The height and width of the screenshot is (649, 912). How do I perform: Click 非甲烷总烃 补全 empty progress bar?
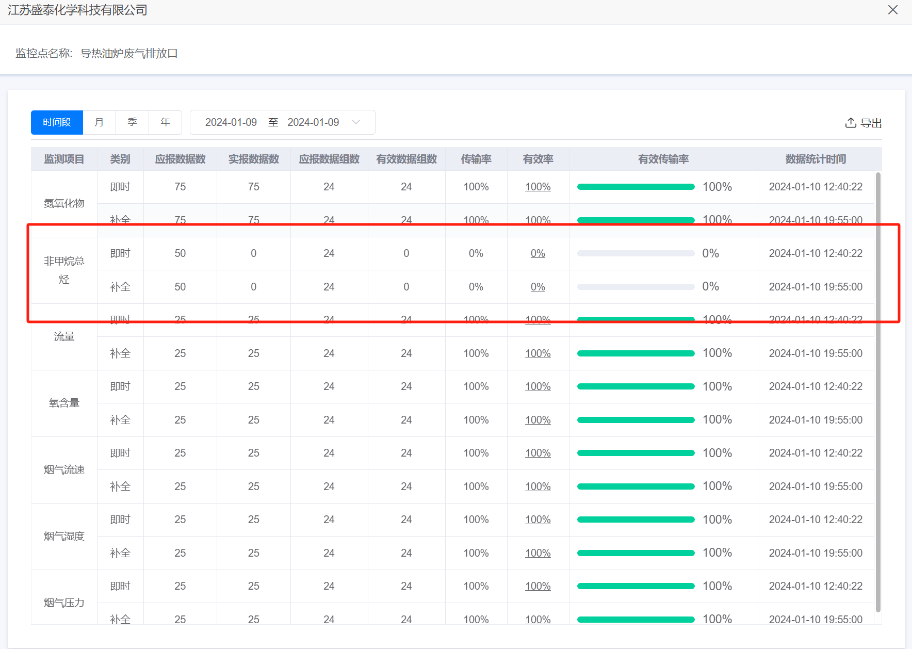point(636,287)
